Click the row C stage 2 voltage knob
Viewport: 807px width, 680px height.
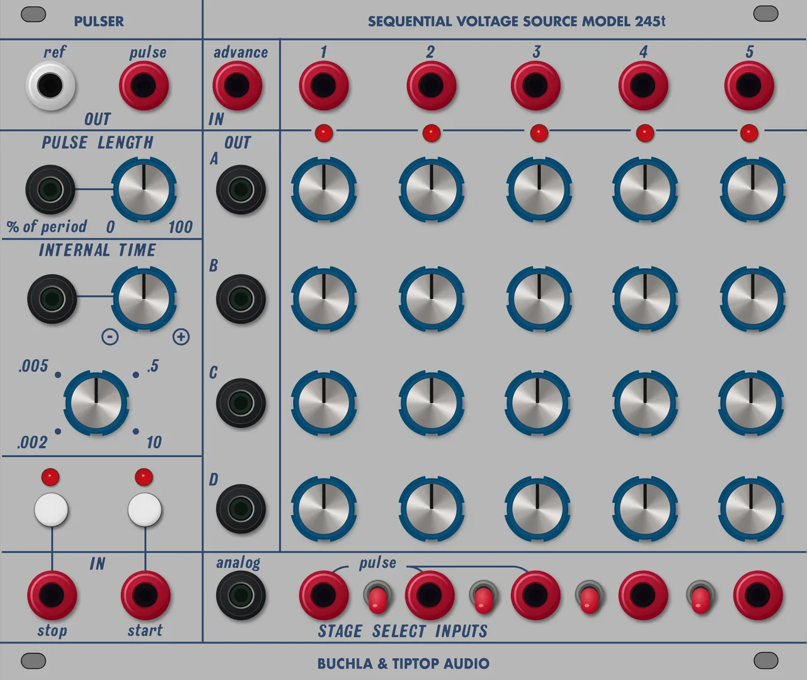click(x=432, y=404)
